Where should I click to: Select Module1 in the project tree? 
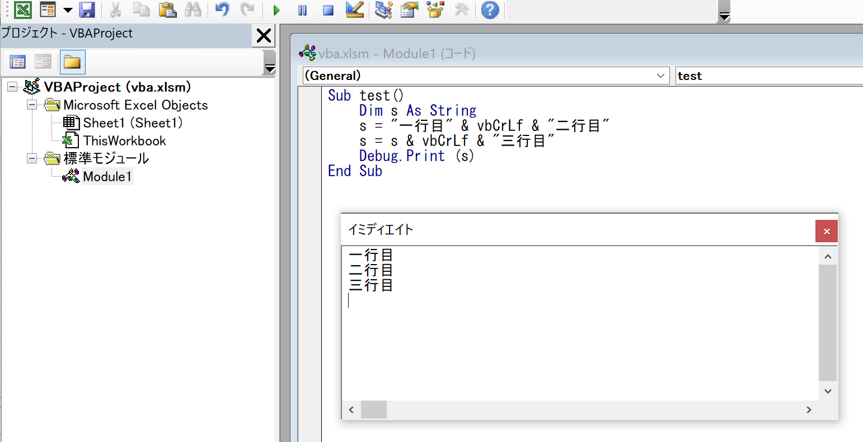click(107, 177)
